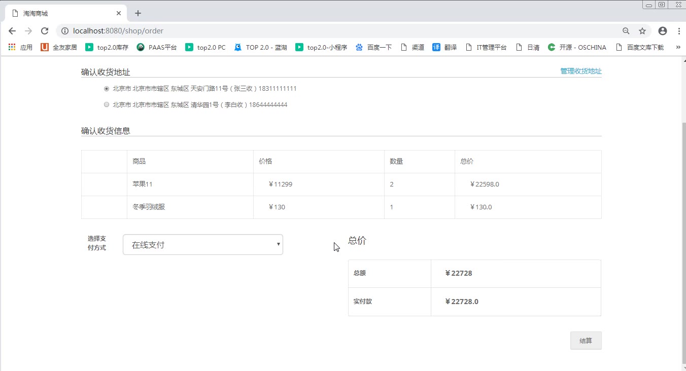The width and height of the screenshot is (686, 371).
Task: Click the localhost URL address field
Action: pos(304,31)
